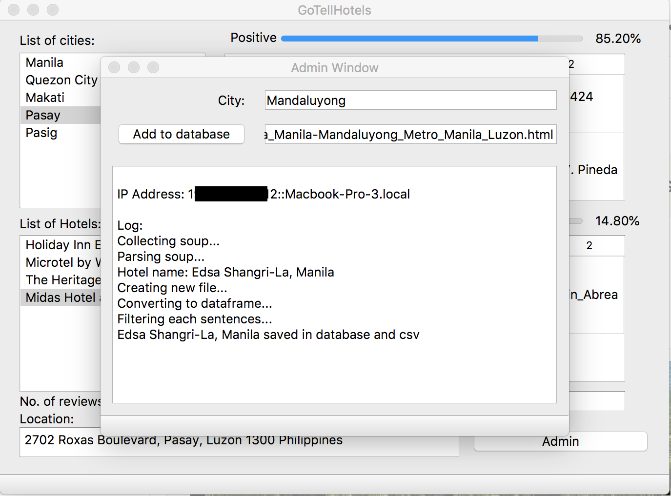The image size is (671, 496).
Task: Click 'Parsing soup...' log line
Action: point(161,257)
